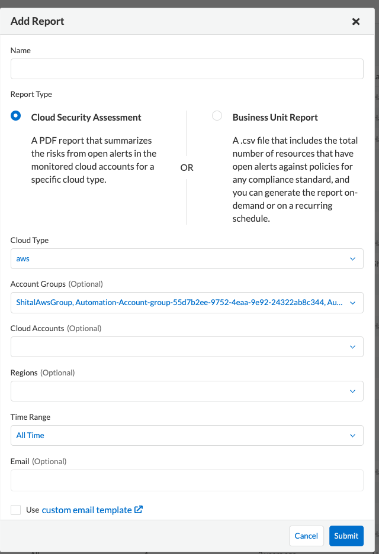Expand the Cloud Accounts dropdown
The image size is (379, 554).
click(x=187, y=346)
